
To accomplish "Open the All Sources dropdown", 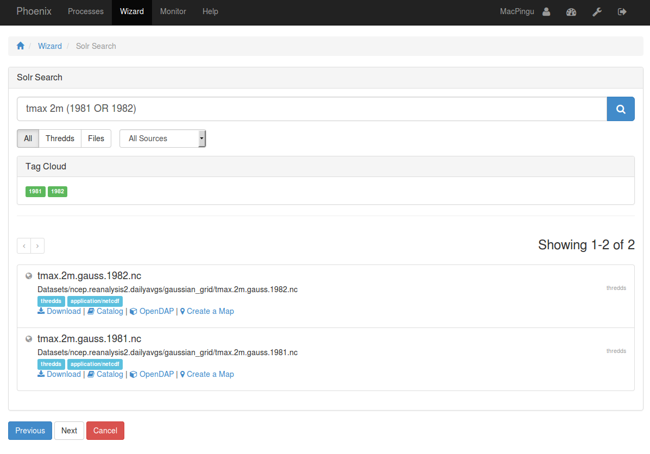I will click(162, 138).
